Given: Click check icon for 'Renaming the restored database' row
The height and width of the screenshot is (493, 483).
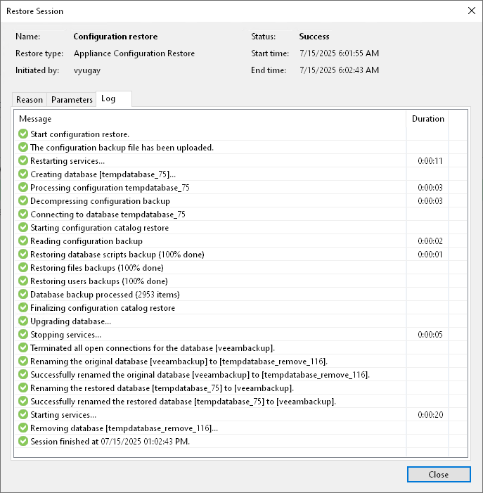Looking at the screenshot, I should pyautogui.click(x=23, y=388).
